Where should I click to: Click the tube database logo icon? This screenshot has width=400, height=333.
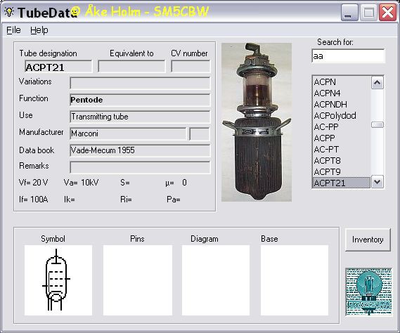pyautogui.click(x=368, y=292)
